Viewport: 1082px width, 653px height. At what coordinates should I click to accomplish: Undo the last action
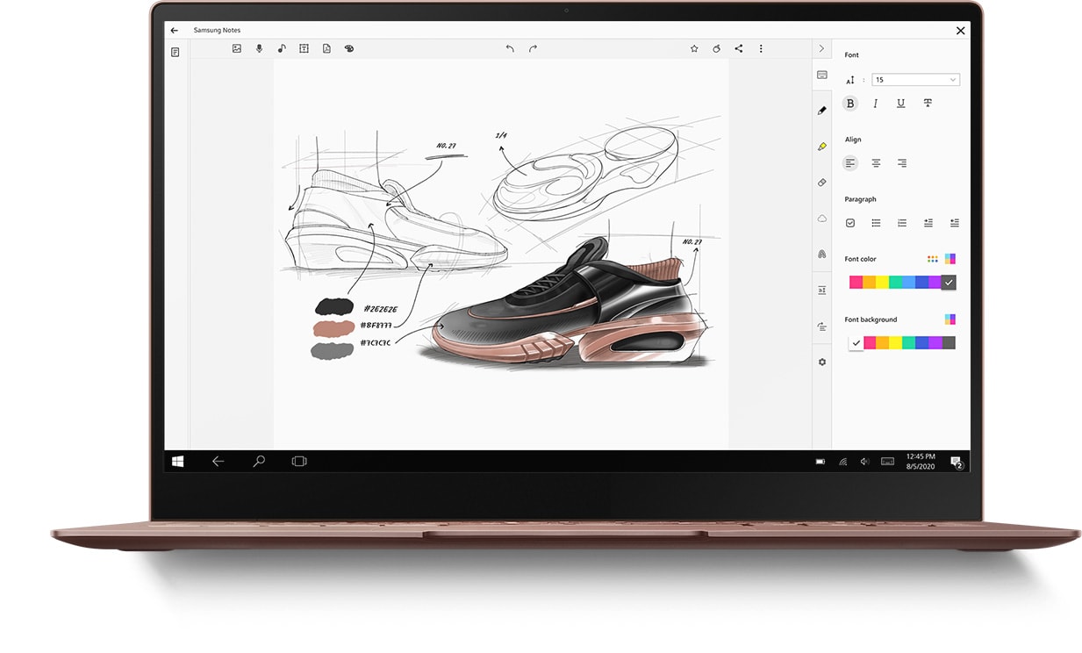[510, 49]
